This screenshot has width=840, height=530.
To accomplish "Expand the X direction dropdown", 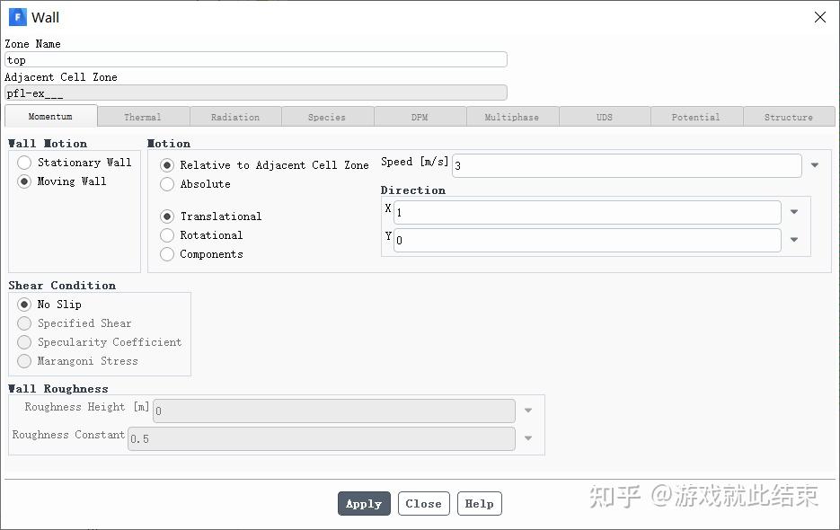I will coord(793,212).
